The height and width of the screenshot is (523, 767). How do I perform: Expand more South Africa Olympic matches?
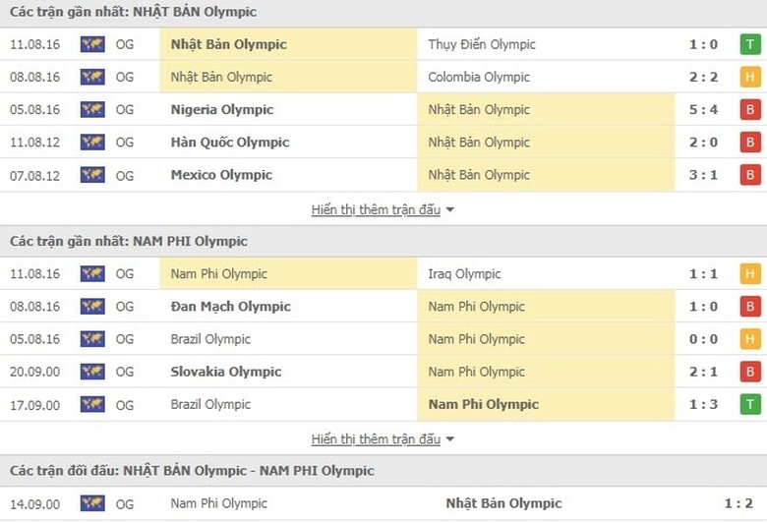pos(383,438)
